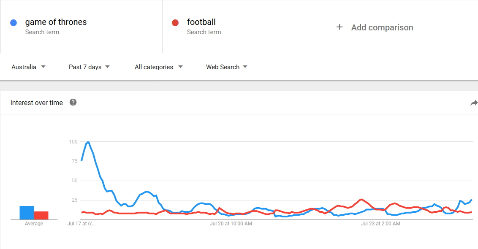Image resolution: width=478 pixels, height=249 pixels.
Task: Expand the All categories dropdown
Action: (x=158, y=67)
